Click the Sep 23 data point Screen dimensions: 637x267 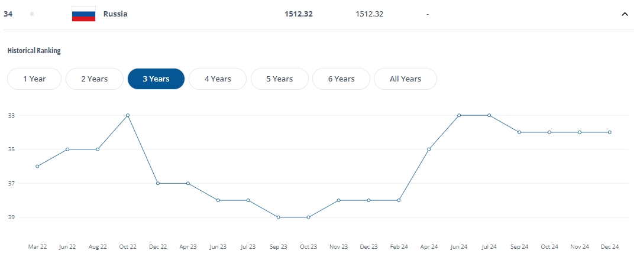pos(279,217)
